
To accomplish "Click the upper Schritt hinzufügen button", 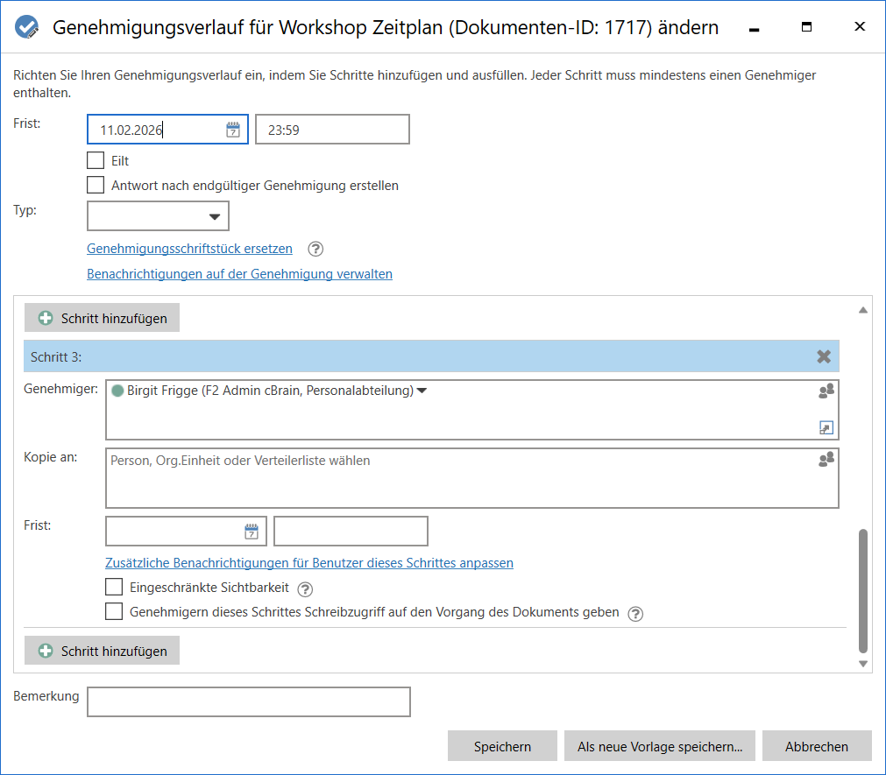I will click(102, 318).
